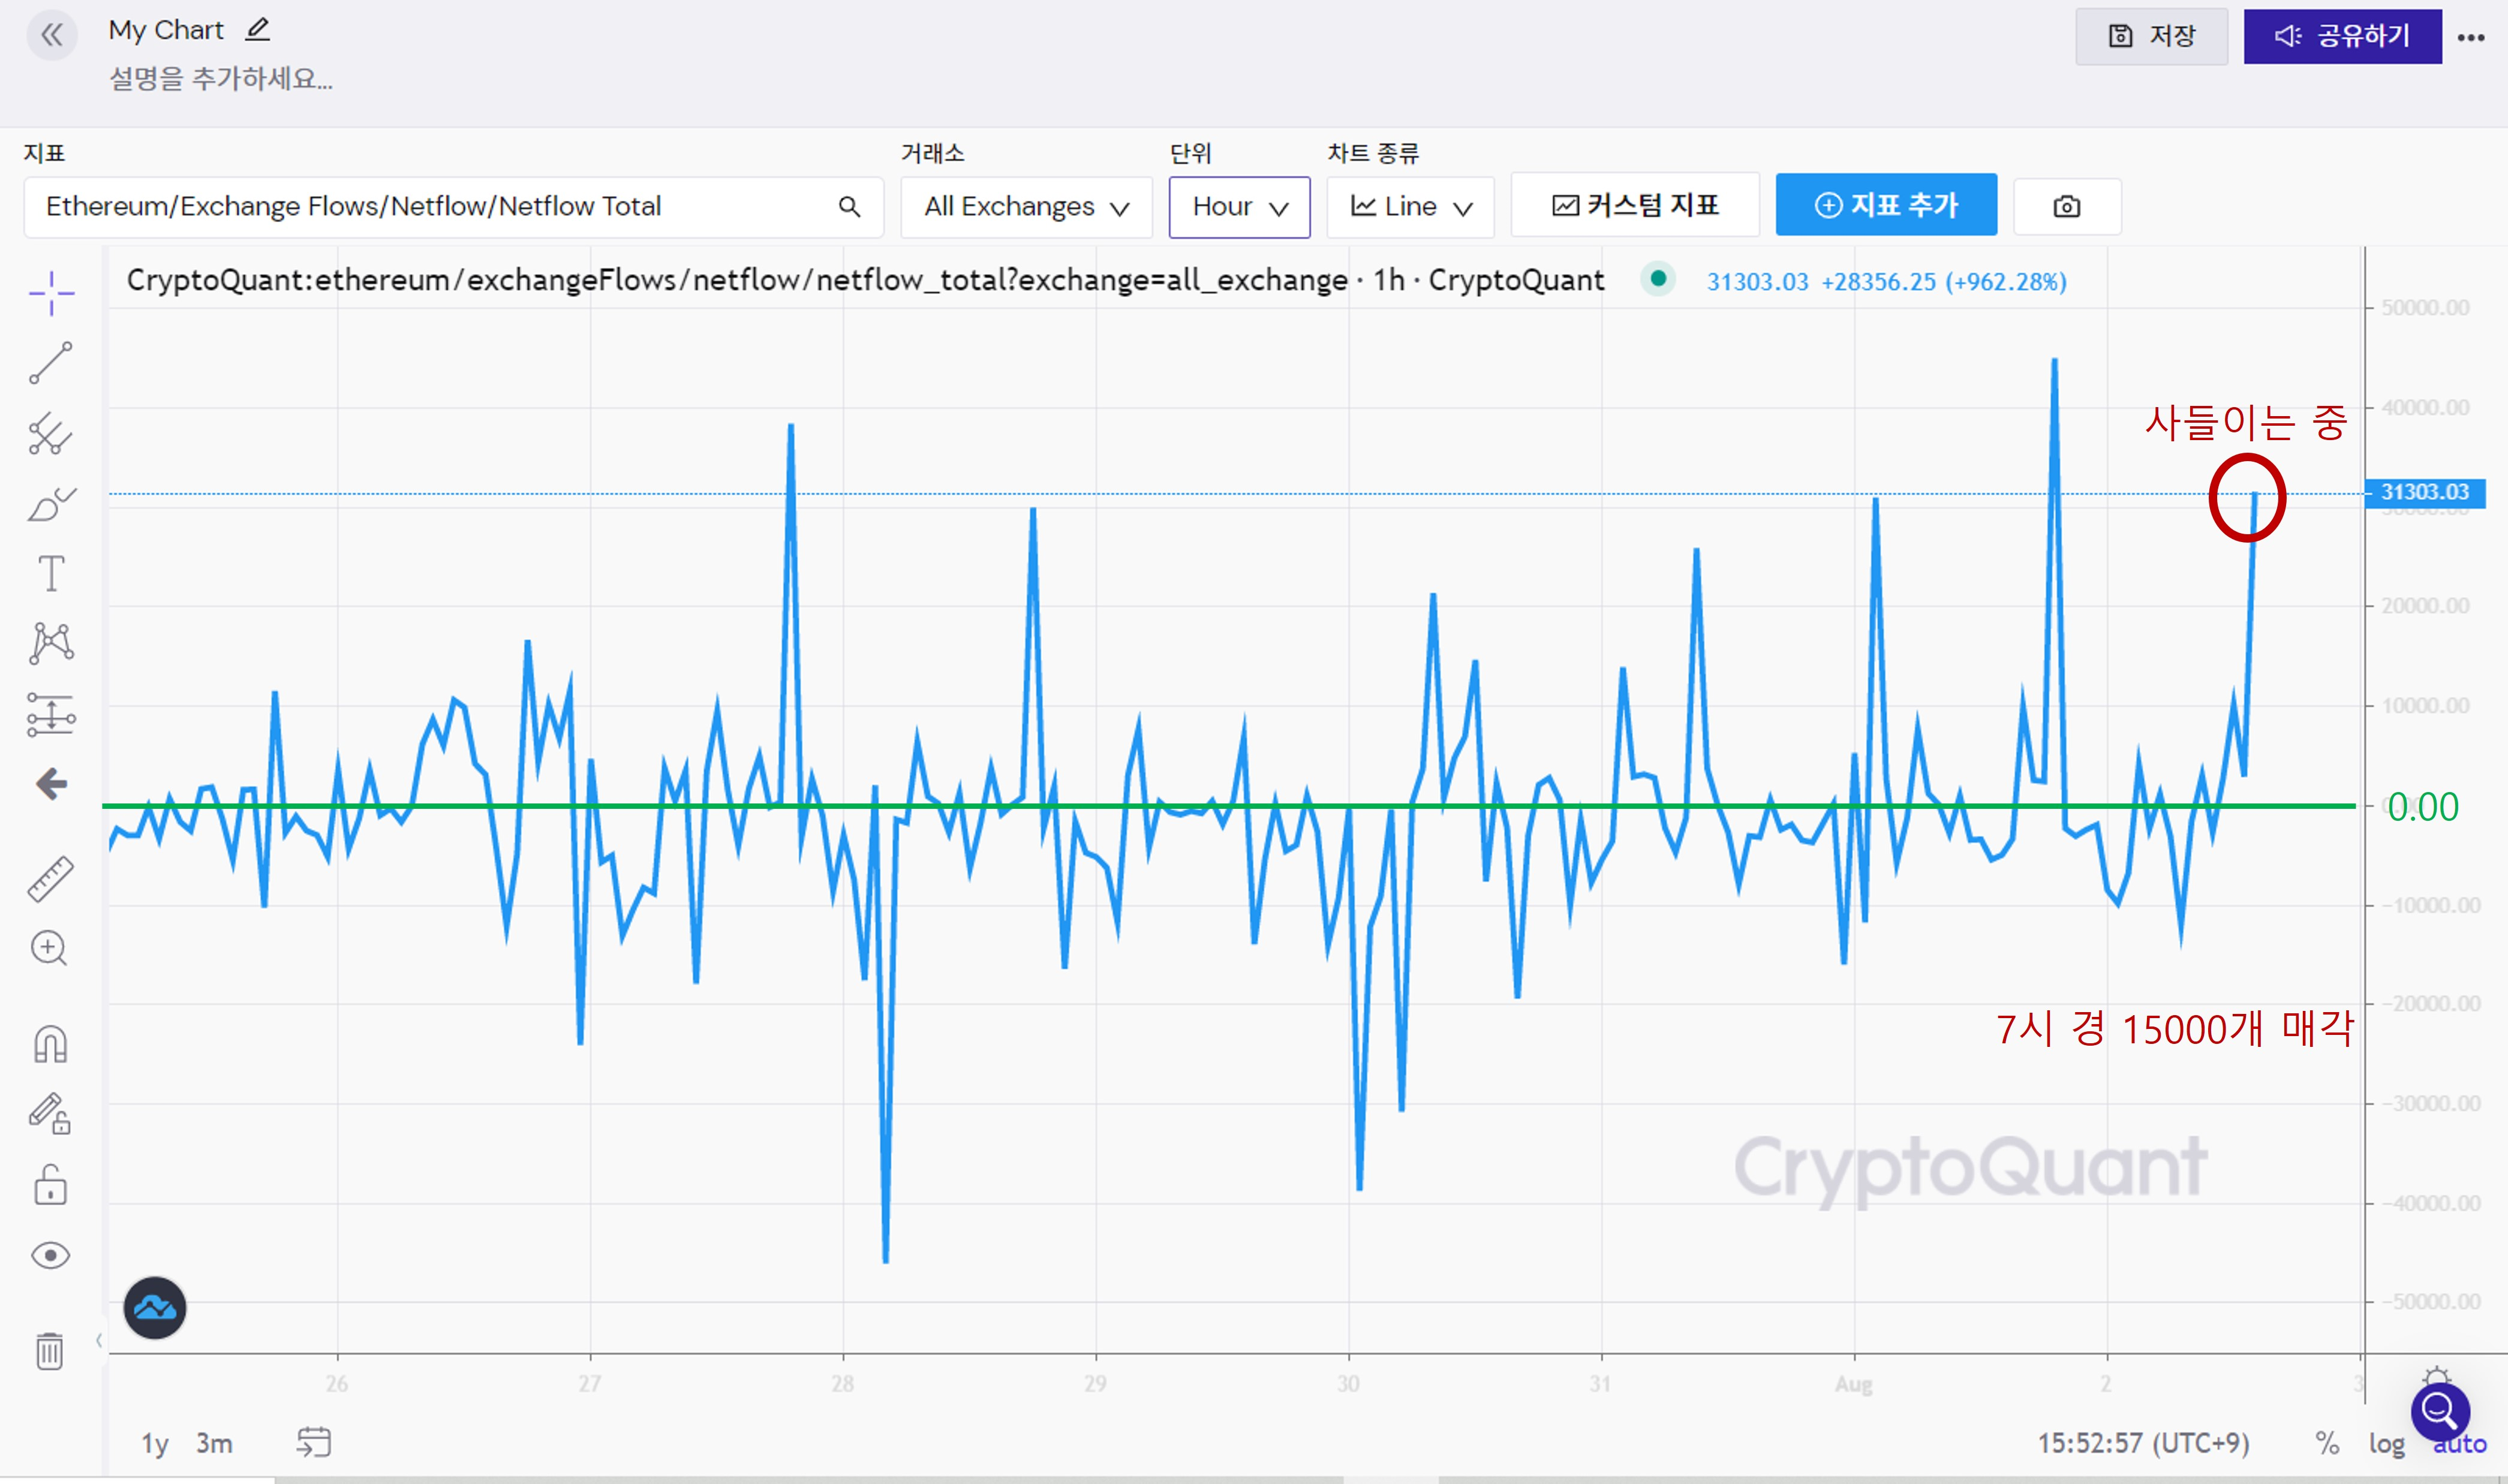Select the ruler measure tool
The height and width of the screenshot is (1484, 2508).
tap(50, 879)
